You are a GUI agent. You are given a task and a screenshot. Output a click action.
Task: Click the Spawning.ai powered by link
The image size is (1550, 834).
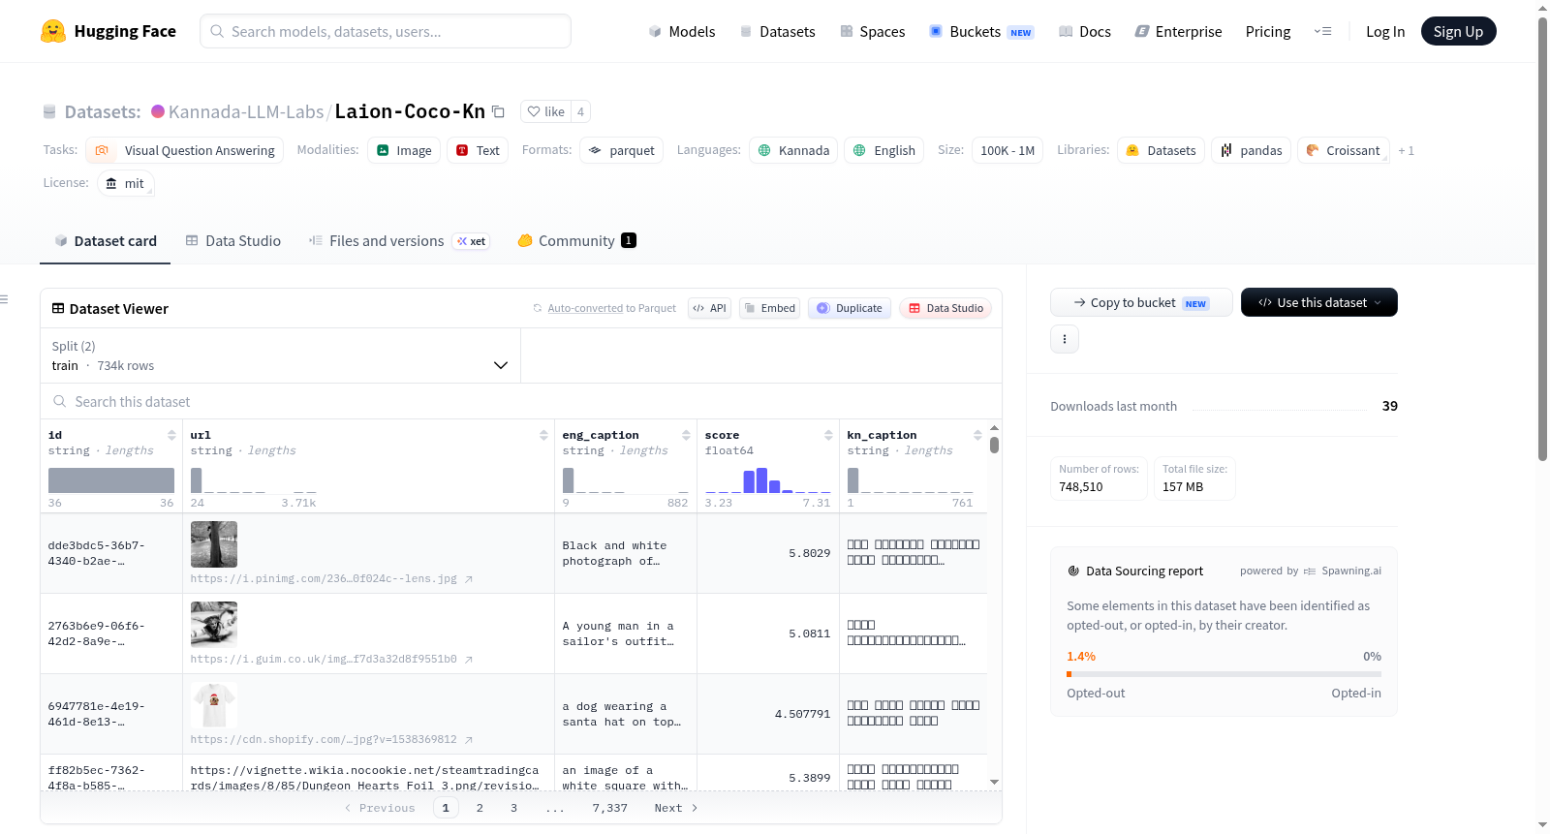pyautogui.click(x=1343, y=571)
